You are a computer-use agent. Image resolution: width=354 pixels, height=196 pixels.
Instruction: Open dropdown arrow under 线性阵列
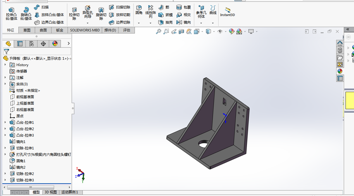click(150, 23)
